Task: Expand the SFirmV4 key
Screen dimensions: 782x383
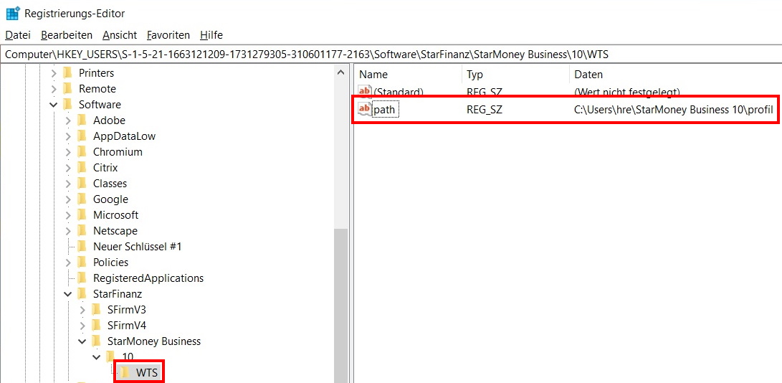Action: (83, 326)
